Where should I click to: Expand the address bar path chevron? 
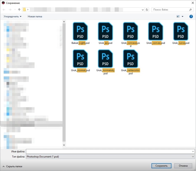click(x=28, y=9)
